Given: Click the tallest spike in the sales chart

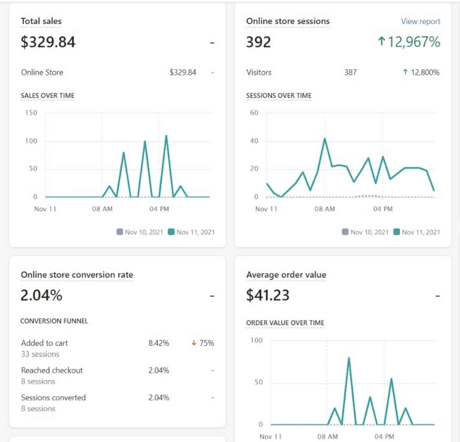Looking at the screenshot, I should (166, 136).
